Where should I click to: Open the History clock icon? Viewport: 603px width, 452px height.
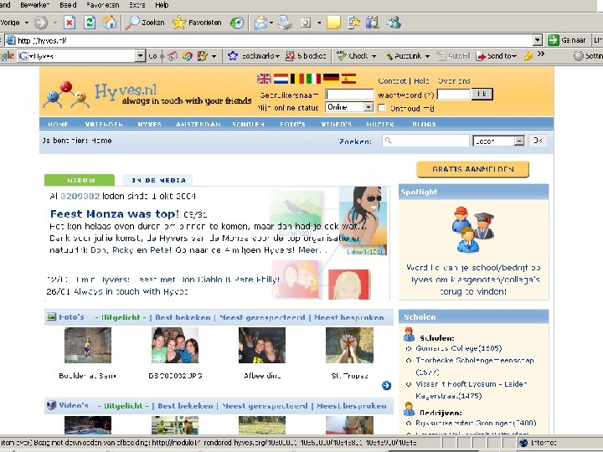pos(237,23)
